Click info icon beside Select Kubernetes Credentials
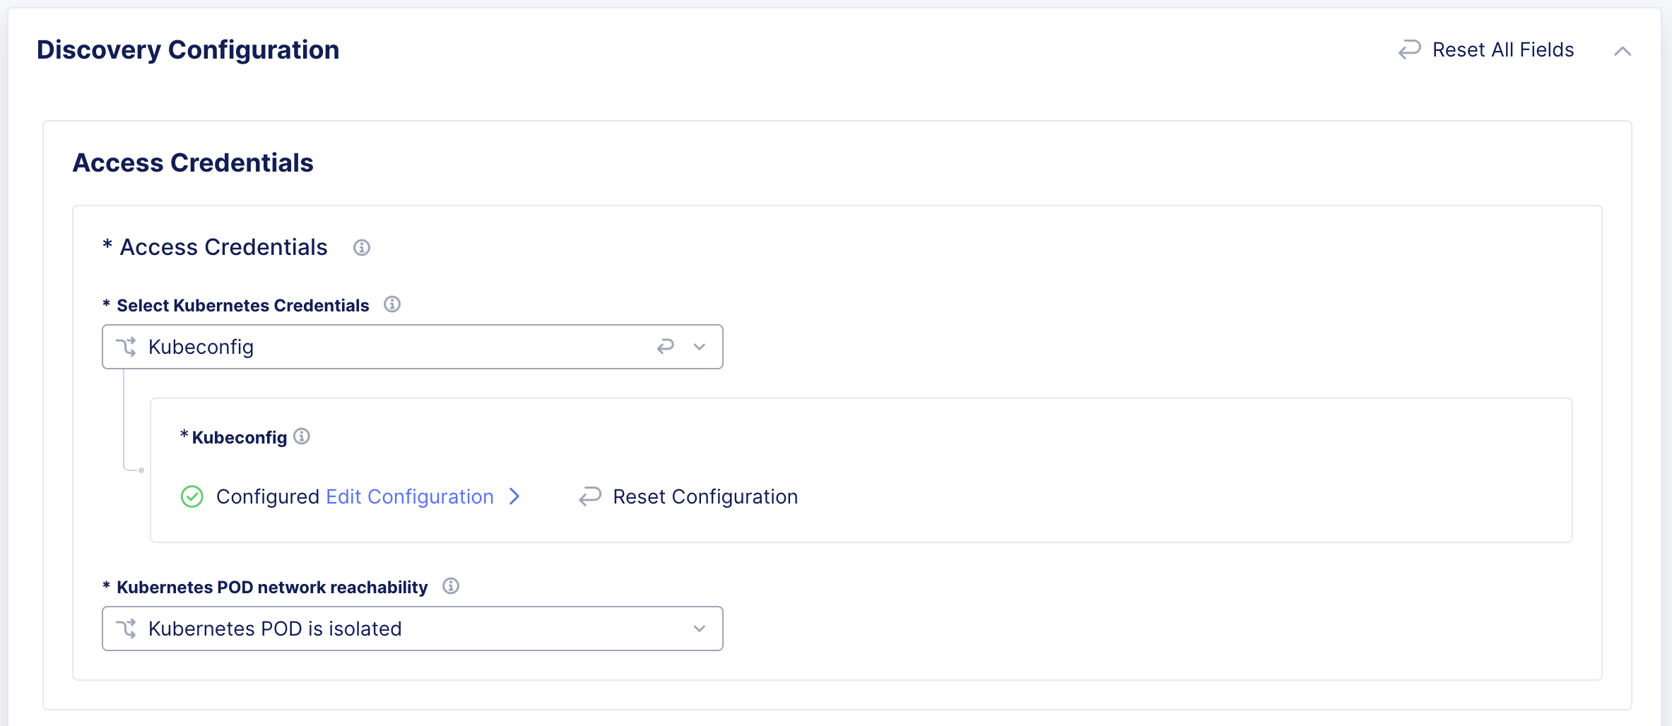 pos(392,304)
